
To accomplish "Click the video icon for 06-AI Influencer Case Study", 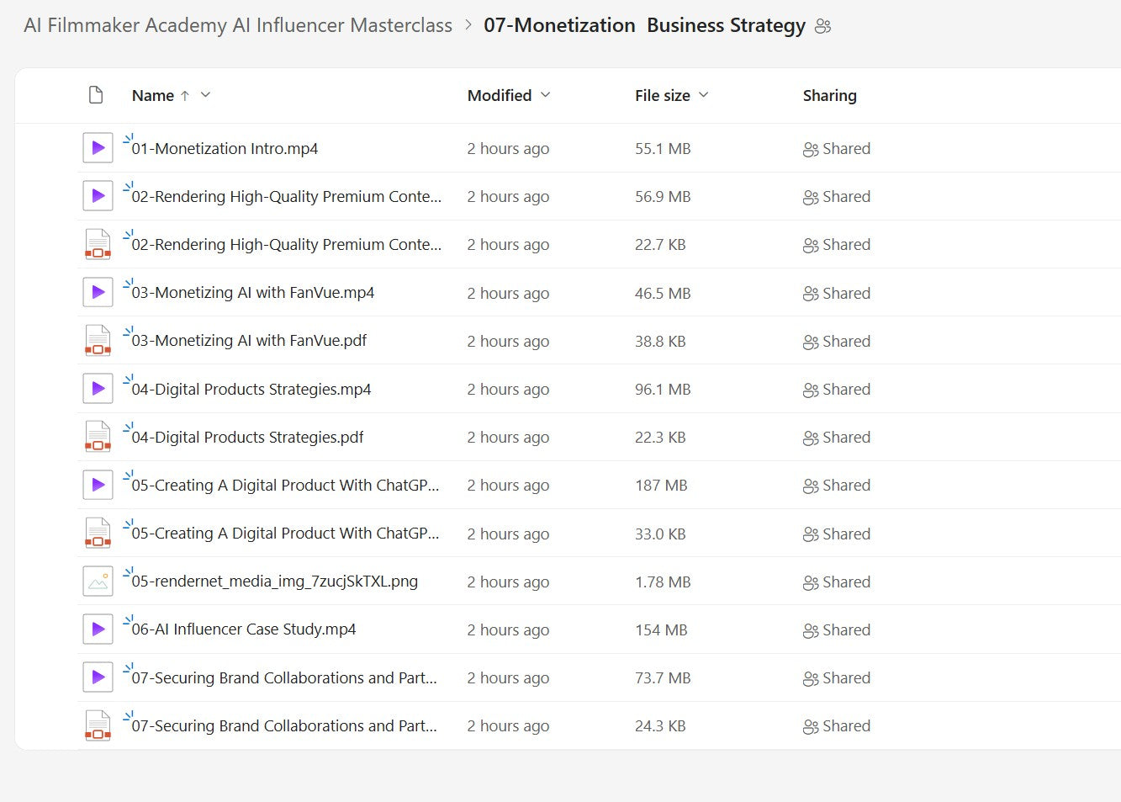I will click(98, 629).
